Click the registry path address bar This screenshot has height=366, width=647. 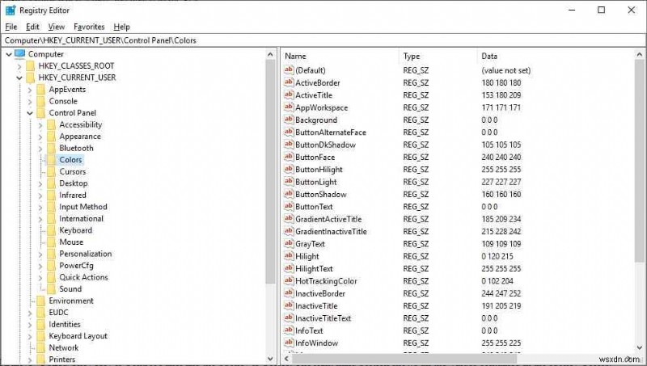point(323,40)
